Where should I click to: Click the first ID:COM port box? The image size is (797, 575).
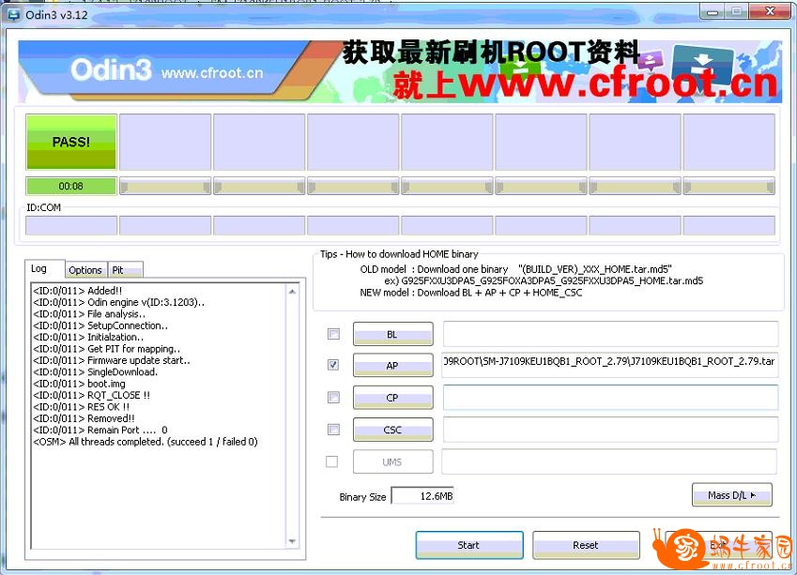pos(71,225)
